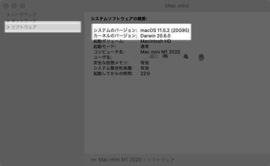Click the Mac mini icon in path bar
The image size is (270, 166).
94,160
